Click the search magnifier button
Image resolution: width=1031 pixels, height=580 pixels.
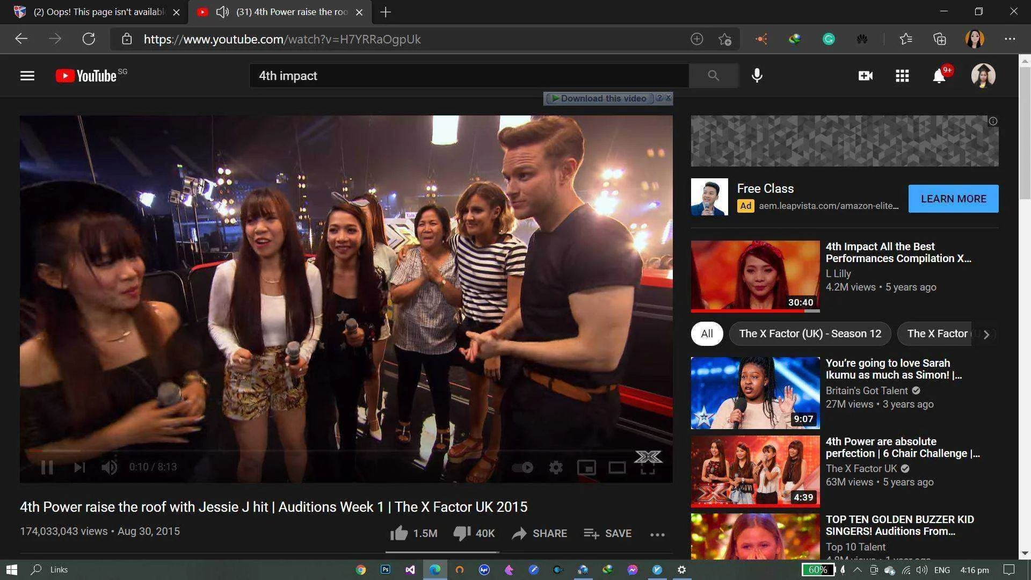click(x=713, y=76)
